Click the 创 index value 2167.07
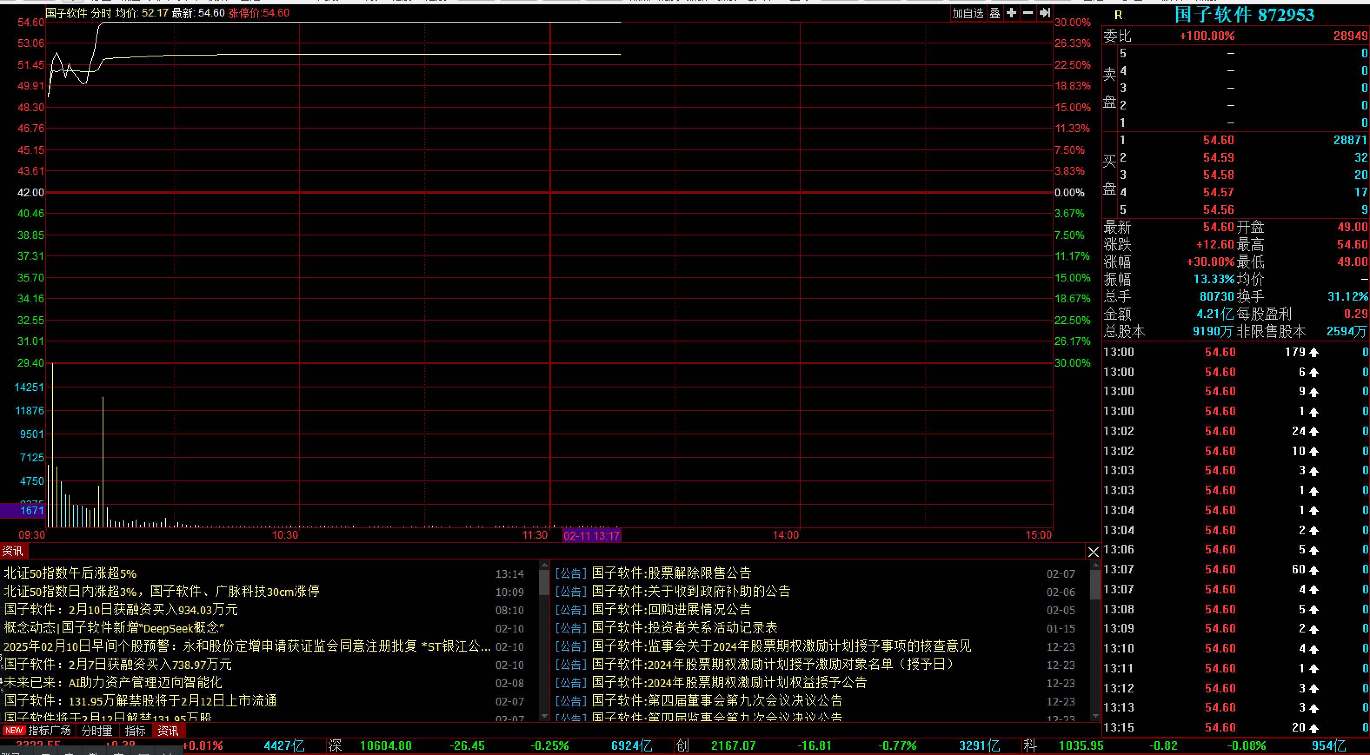Viewport: 1370px width, 755px height. click(x=733, y=745)
